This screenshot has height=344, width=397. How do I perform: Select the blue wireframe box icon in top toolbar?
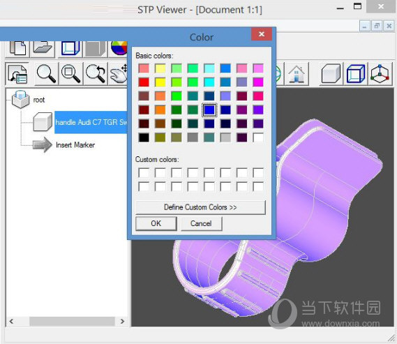tap(70, 48)
